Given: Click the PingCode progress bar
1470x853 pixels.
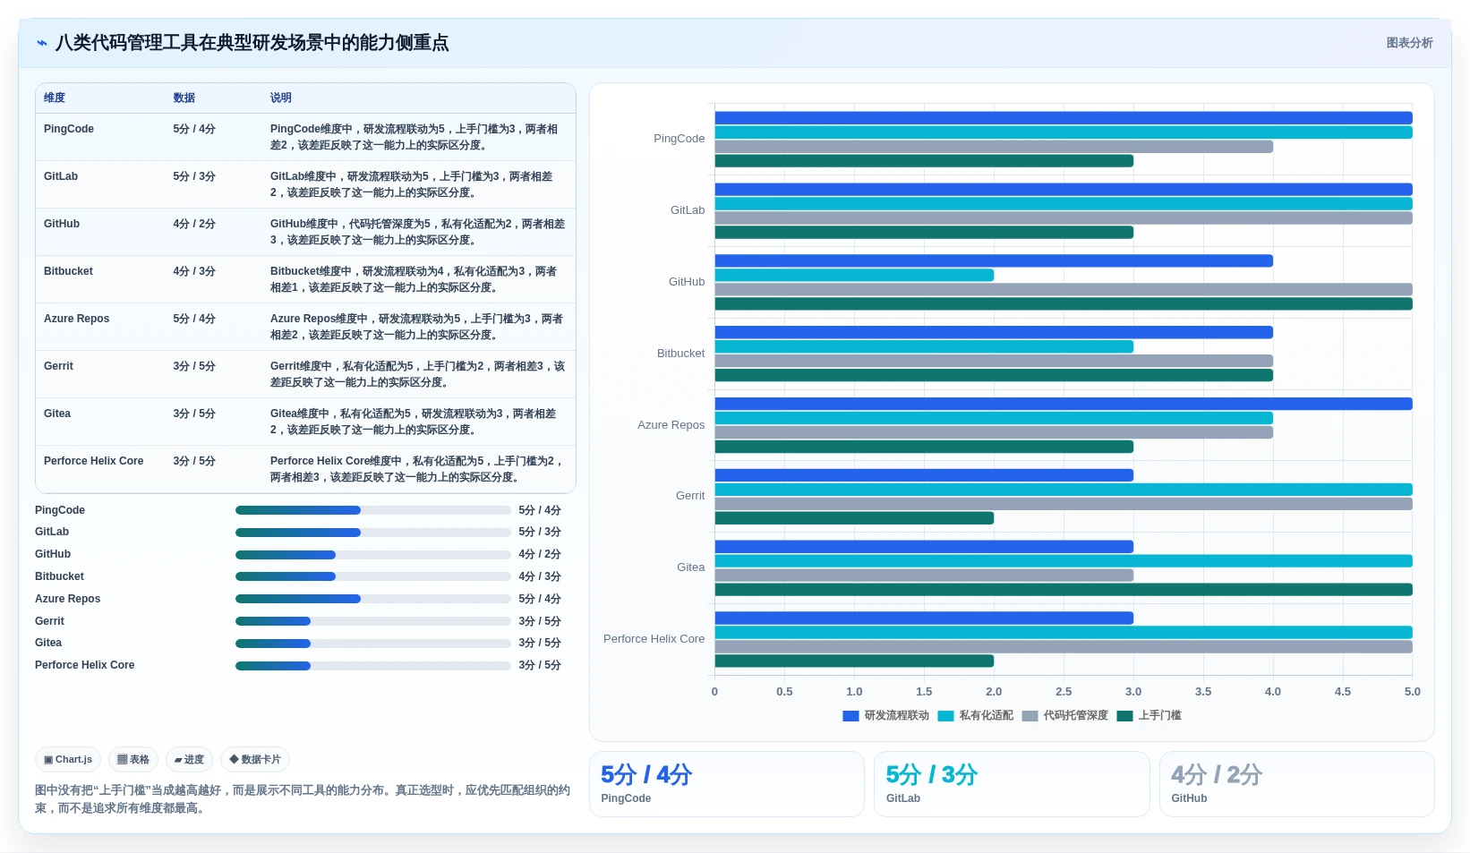Looking at the screenshot, I should coord(373,510).
